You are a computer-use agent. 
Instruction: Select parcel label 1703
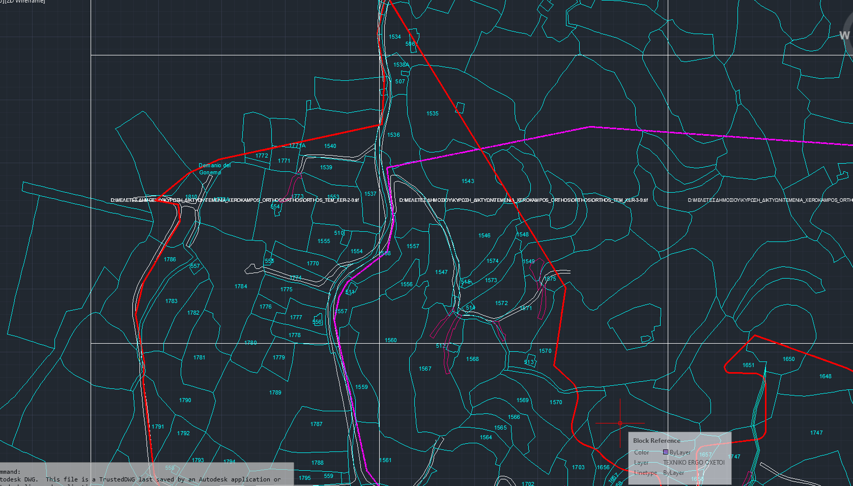[x=578, y=468]
